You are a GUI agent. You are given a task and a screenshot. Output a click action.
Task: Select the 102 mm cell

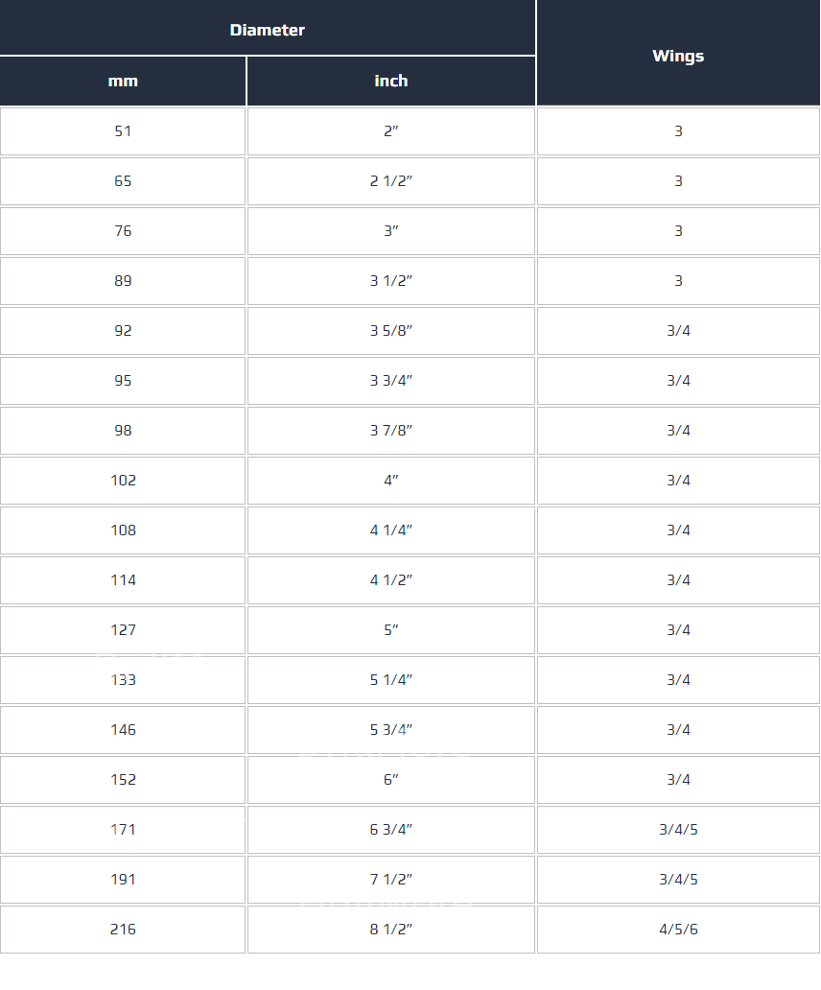(x=123, y=481)
